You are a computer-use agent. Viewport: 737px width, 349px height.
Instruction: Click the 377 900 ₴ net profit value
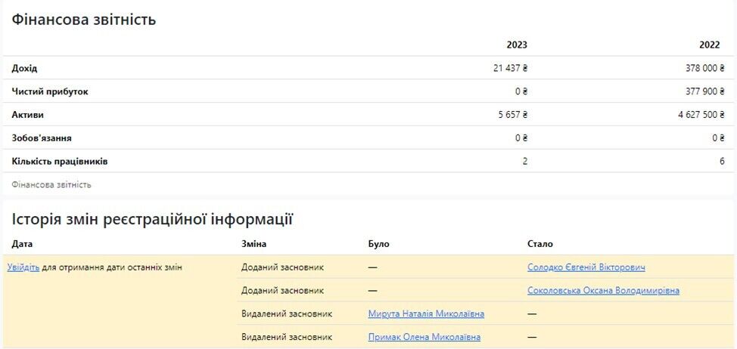pos(705,91)
